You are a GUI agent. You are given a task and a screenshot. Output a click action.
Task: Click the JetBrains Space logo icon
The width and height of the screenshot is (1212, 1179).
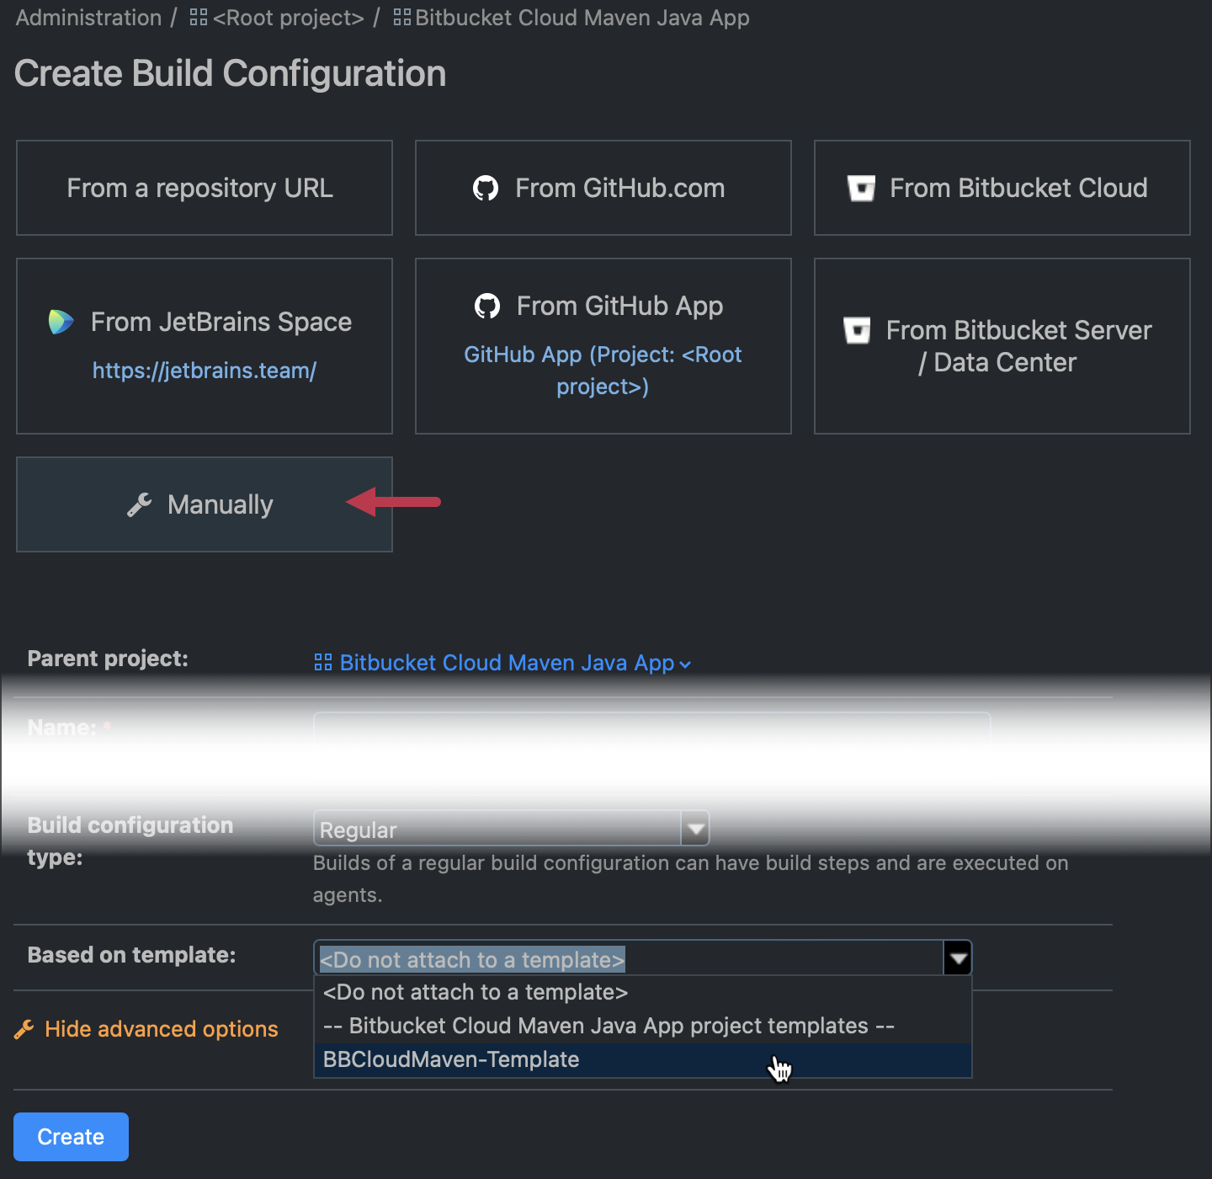61,322
